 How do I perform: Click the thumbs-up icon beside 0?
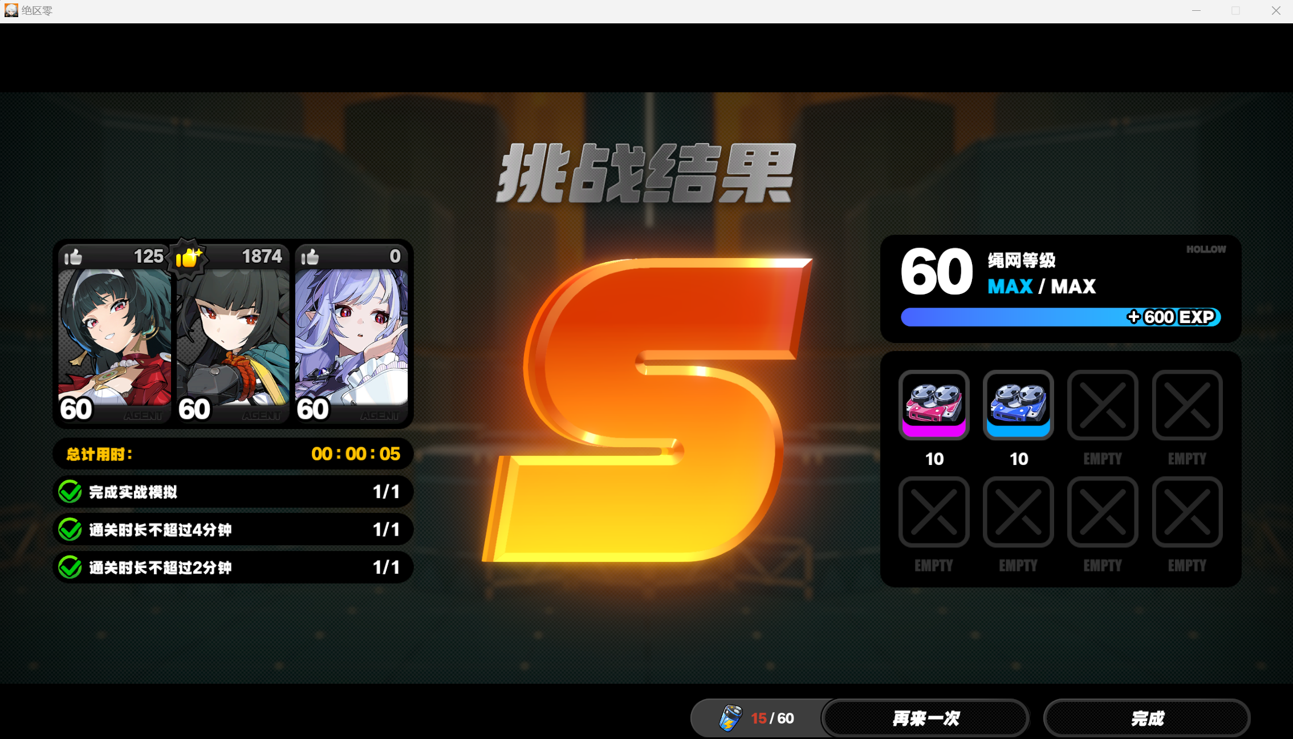pyautogui.click(x=310, y=257)
